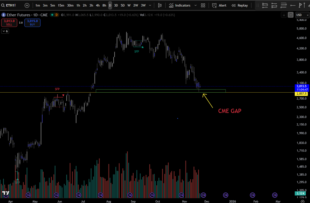
Task: Select the flag-shaped volume profile tool
Action: (300, 5)
